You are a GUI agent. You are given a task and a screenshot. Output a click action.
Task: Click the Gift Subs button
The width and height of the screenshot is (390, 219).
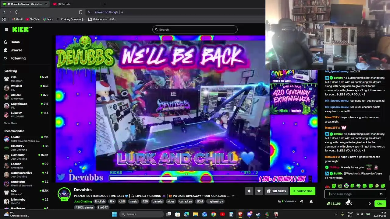[276, 191]
